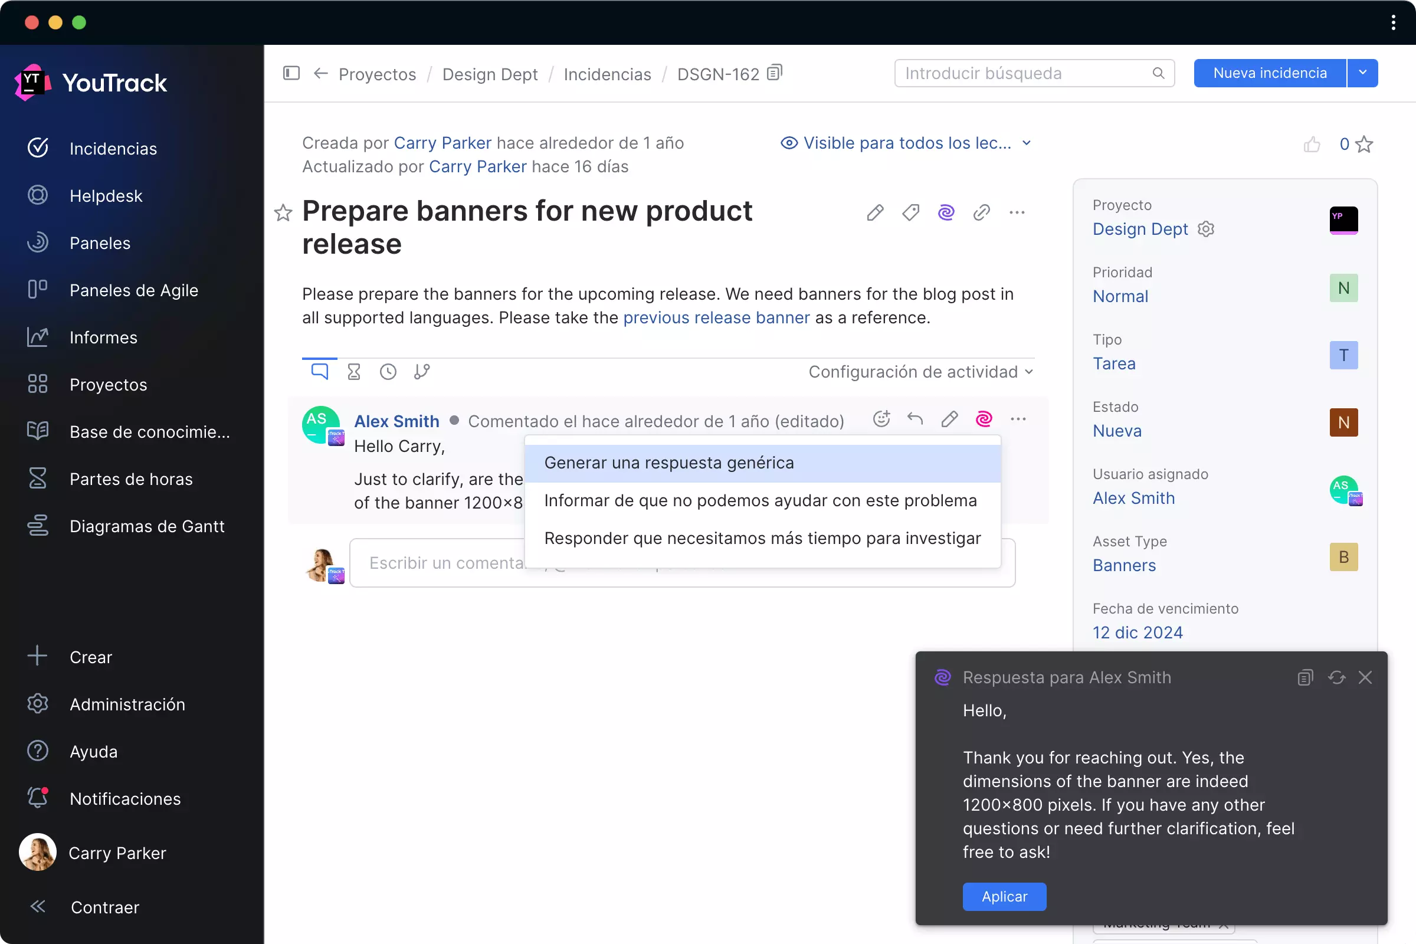The height and width of the screenshot is (944, 1416).
Task: Copy issue link with chain icon
Action: (981, 212)
